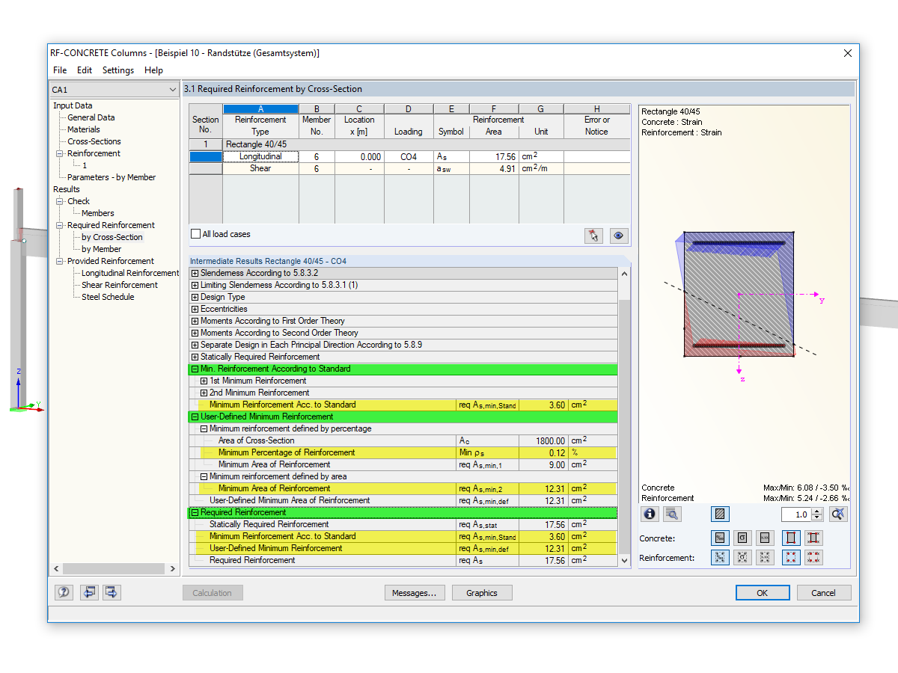Select Reinforcement bar values x.xx icon

click(813, 558)
